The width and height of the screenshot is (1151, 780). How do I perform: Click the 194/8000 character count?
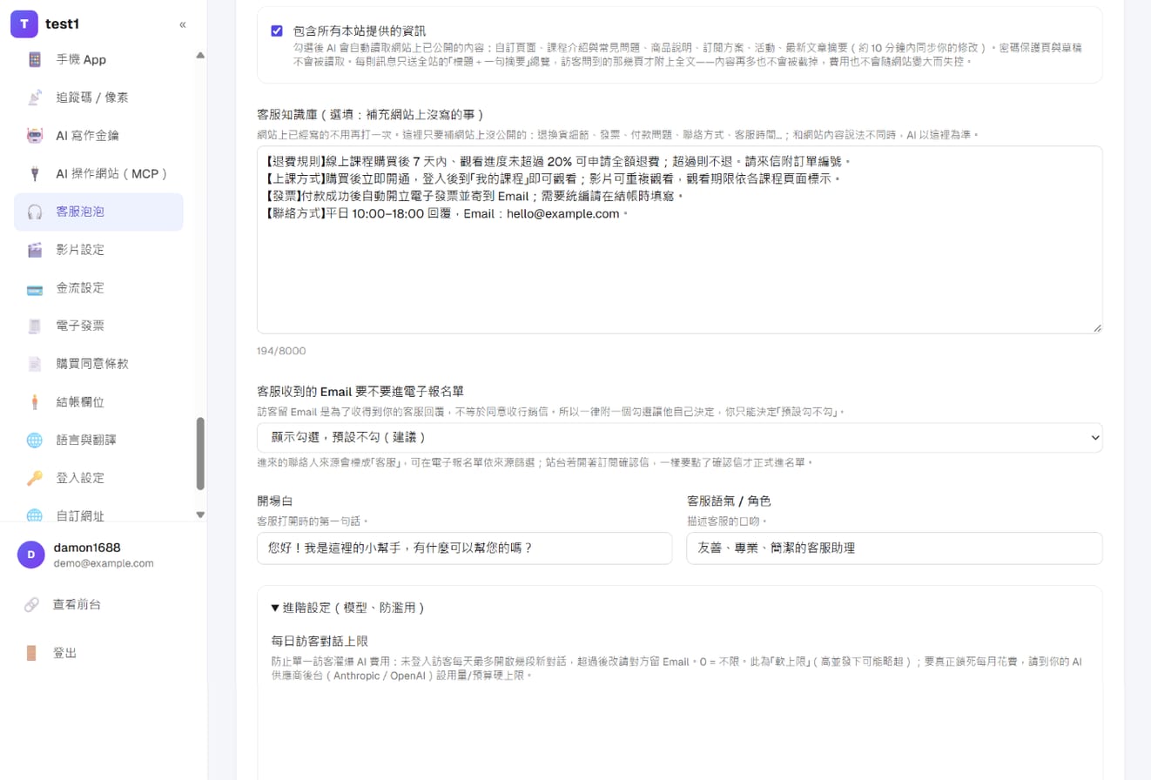[x=281, y=351]
